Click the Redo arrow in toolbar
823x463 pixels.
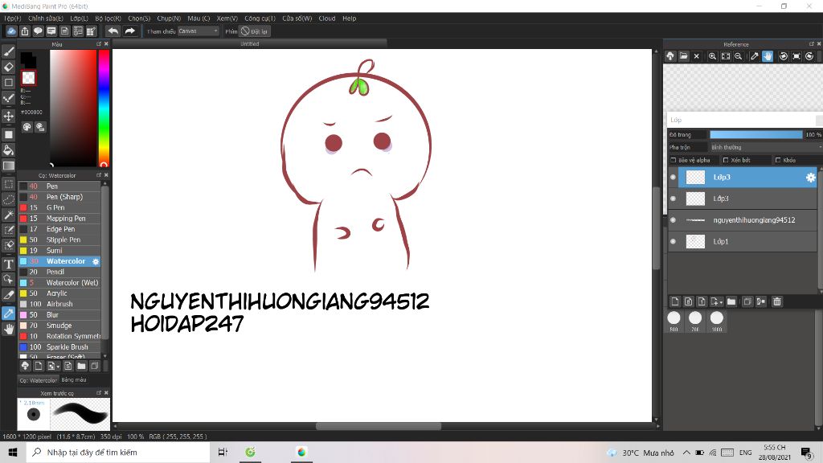tap(129, 31)
